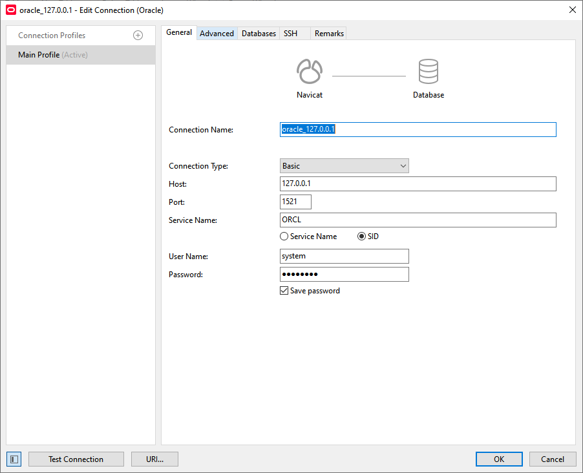Close the Edit Connection dialog
The image size is (583, 473).
point(573,10)
